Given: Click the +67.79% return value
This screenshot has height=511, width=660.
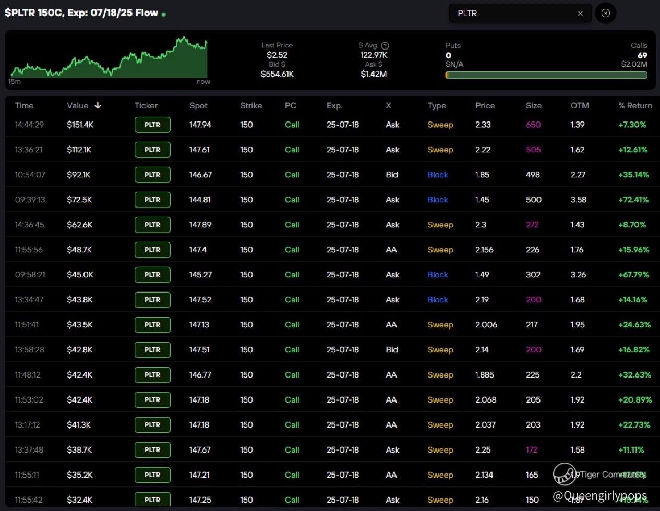Looking at the screenshot, I should [633, 275].
